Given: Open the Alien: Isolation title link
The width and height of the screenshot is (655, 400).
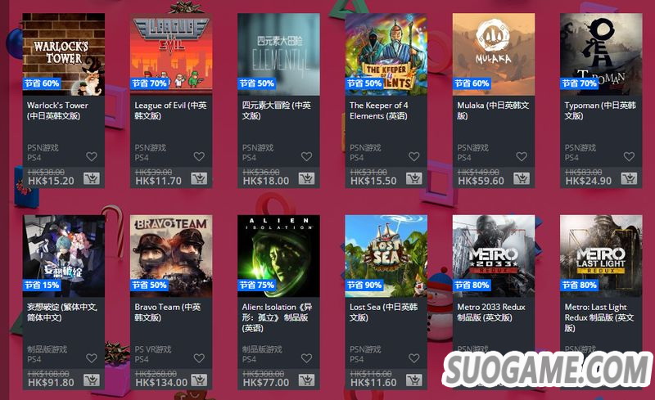Looking at the screenshot, I should click(277, 317).
